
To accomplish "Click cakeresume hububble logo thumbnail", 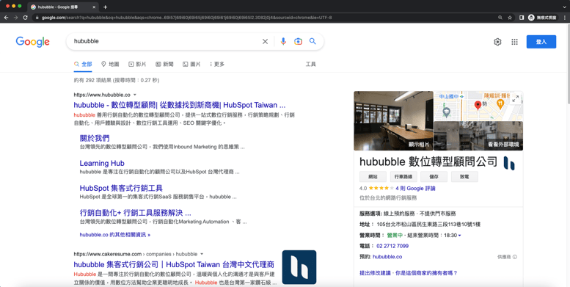I will (299, 267).
